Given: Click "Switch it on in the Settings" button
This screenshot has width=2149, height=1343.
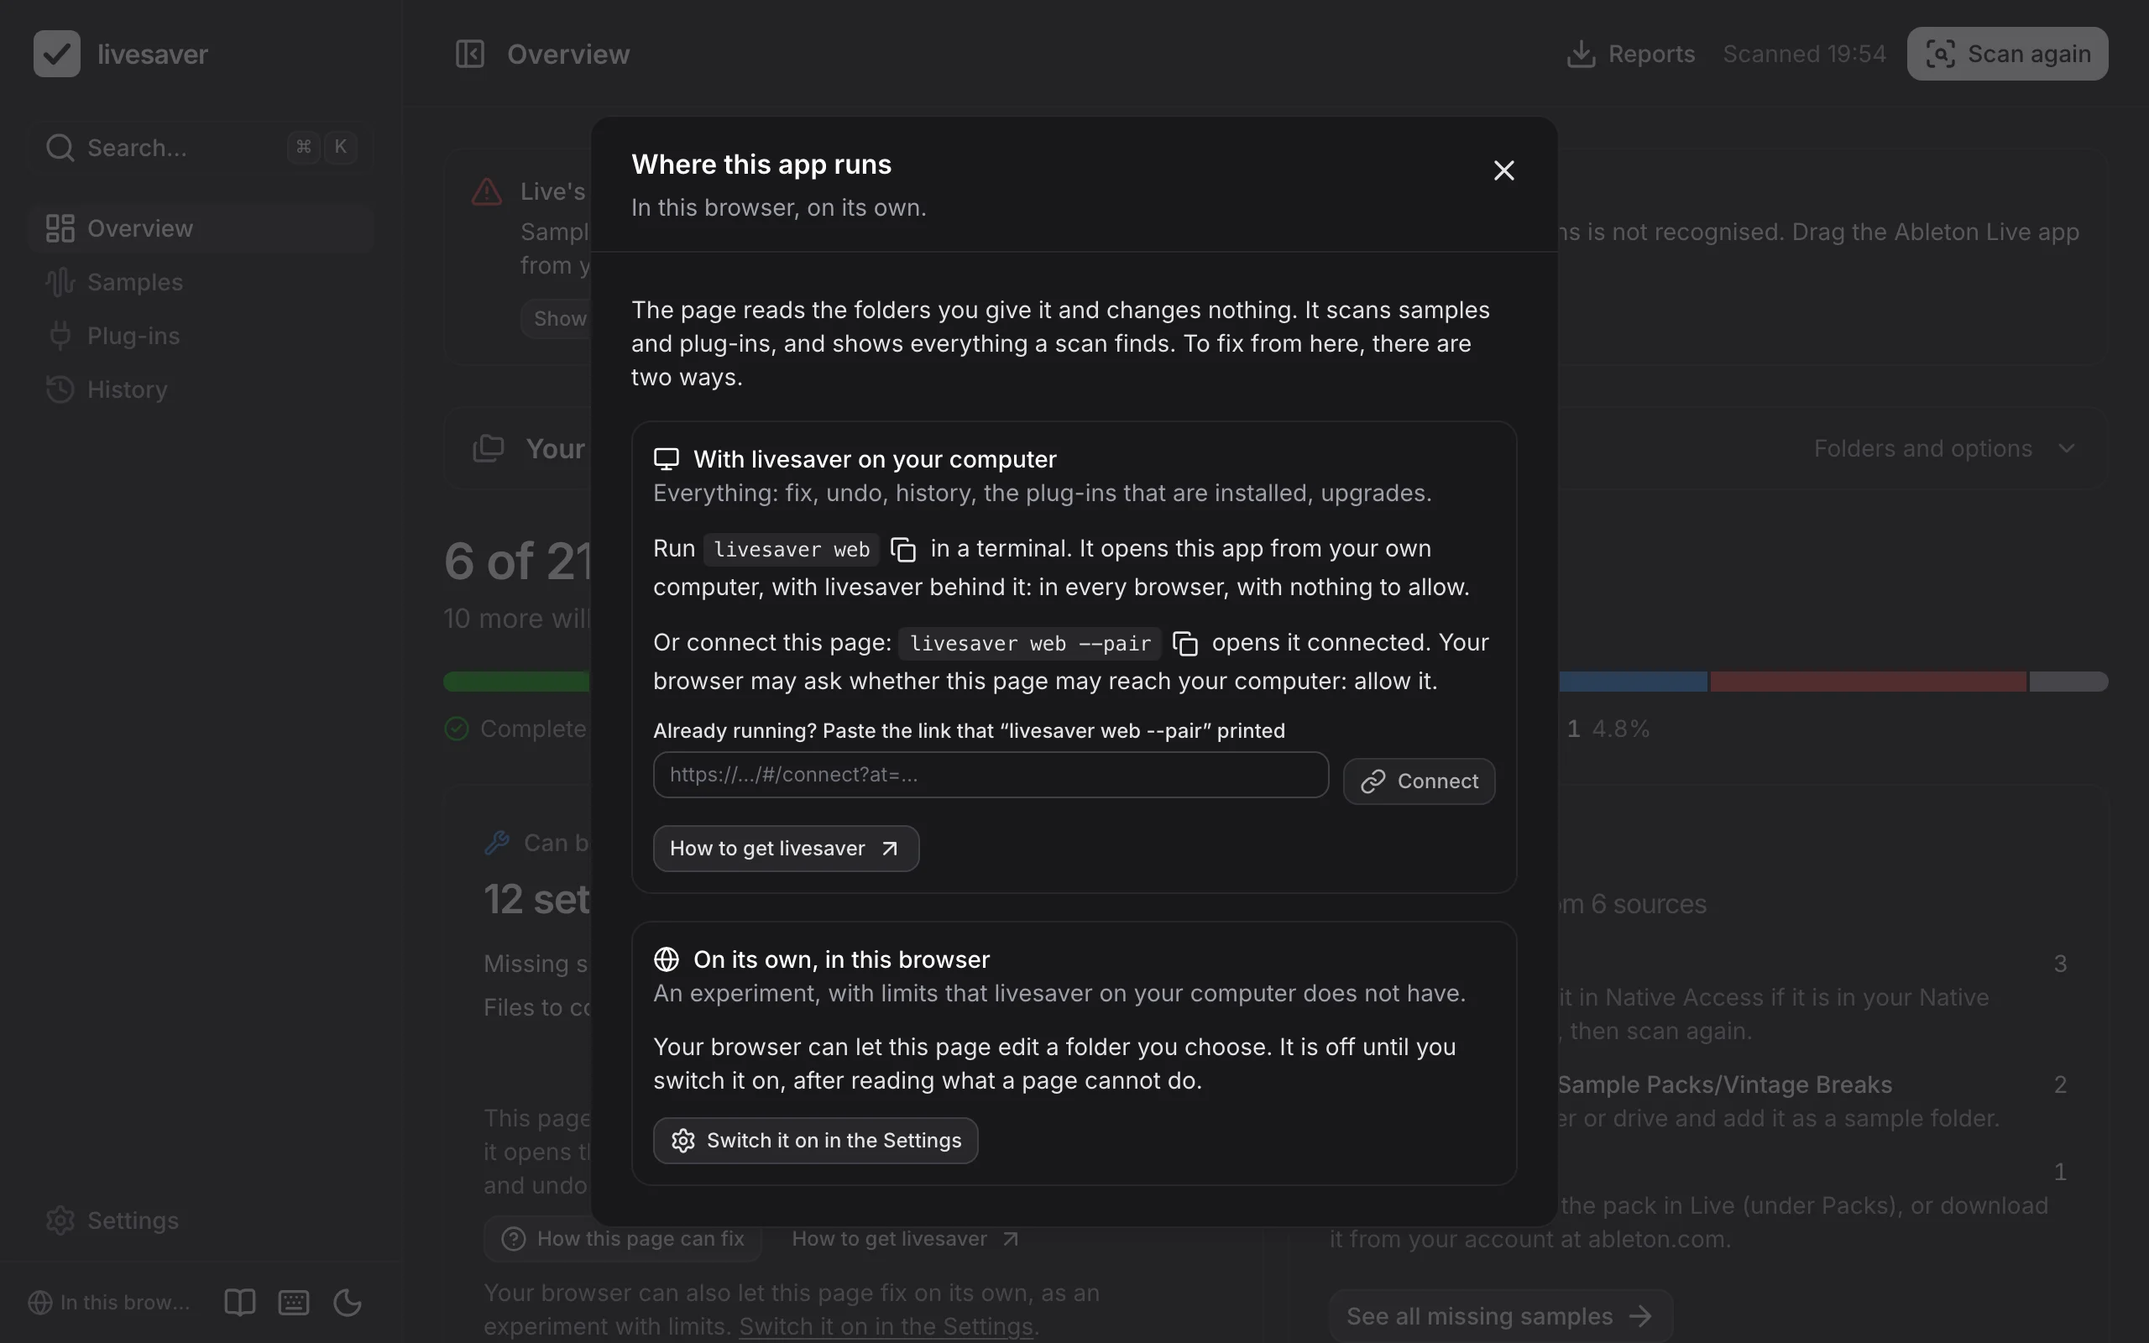Looking at the screenshot, I should tap(815, 1141).
